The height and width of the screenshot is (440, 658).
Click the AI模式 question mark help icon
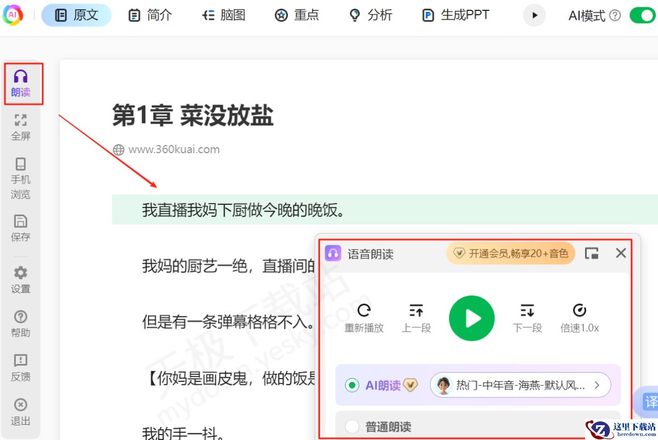coord(615,15)
